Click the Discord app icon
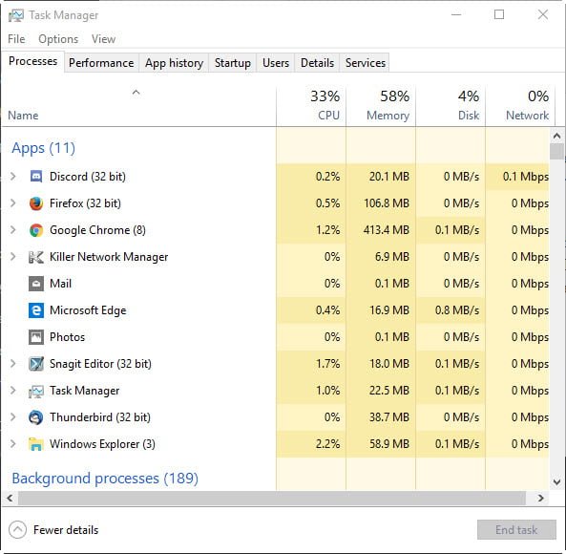The image size is (566, 554). point(36,177)
